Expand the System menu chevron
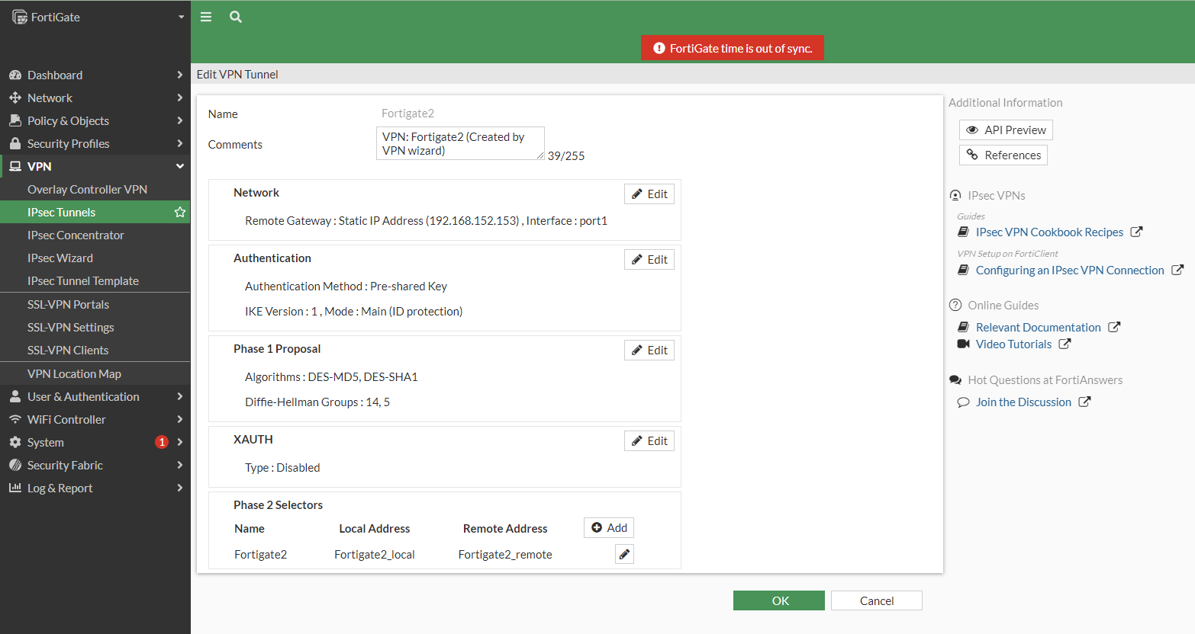The image size is (1195, 634). click(x=180, y=442)
